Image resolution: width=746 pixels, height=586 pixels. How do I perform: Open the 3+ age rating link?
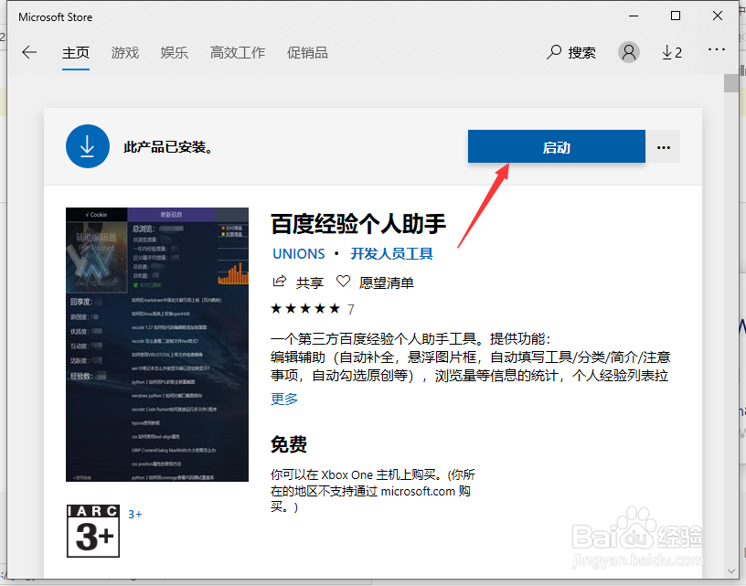[134, 514]
